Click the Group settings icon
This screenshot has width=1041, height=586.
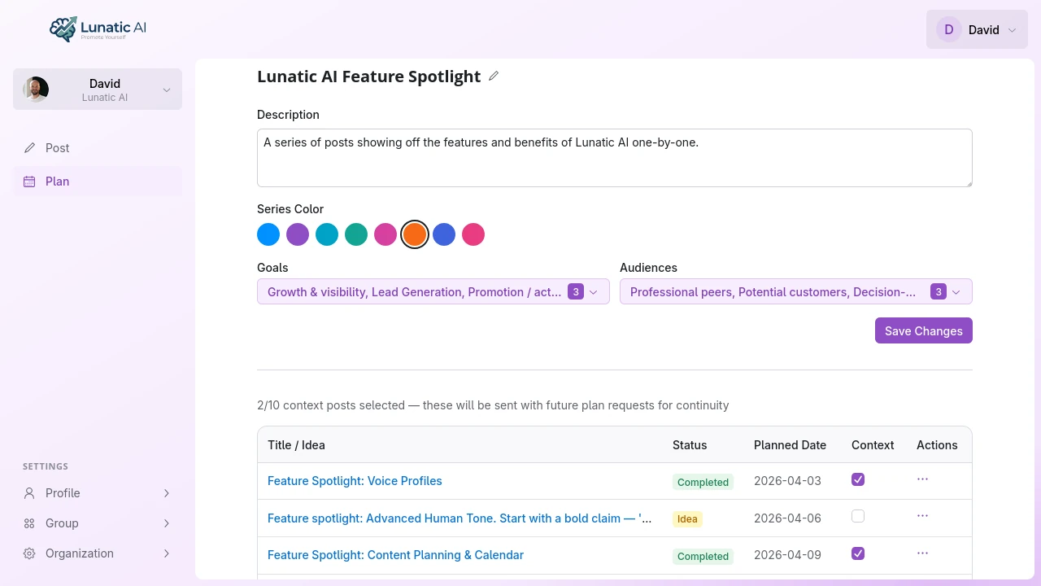29,523
